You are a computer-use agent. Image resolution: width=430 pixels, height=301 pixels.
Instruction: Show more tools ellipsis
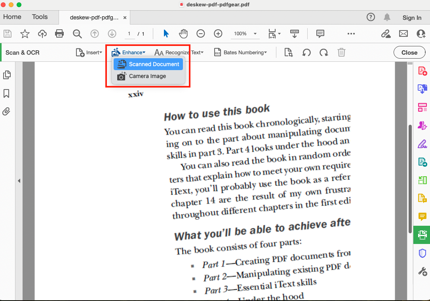pyautogui.click(x=351, y=34)
